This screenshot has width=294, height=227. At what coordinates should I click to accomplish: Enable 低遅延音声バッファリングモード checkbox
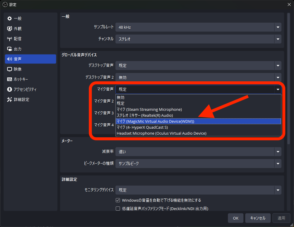click(118, 209)
